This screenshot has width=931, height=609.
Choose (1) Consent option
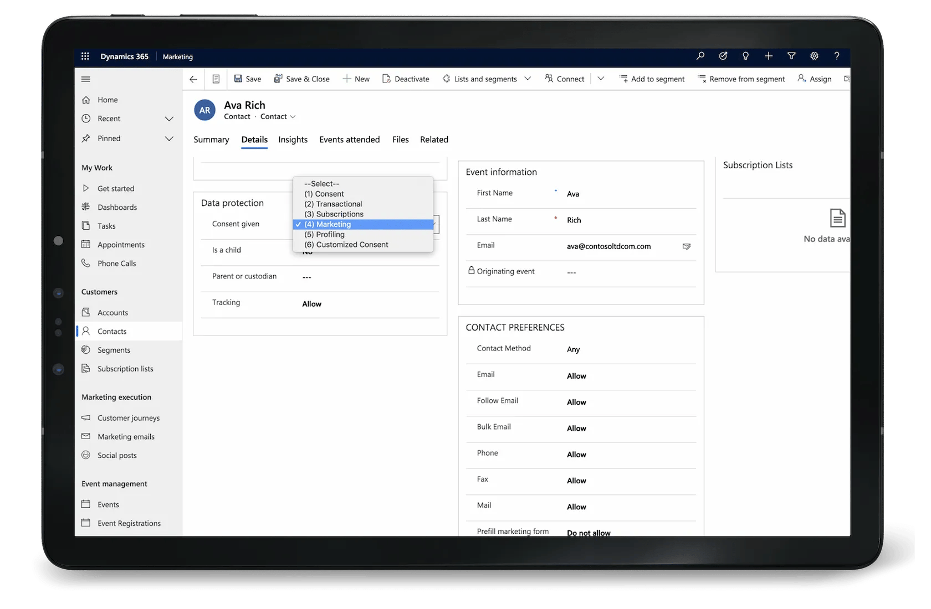(363, 194)
